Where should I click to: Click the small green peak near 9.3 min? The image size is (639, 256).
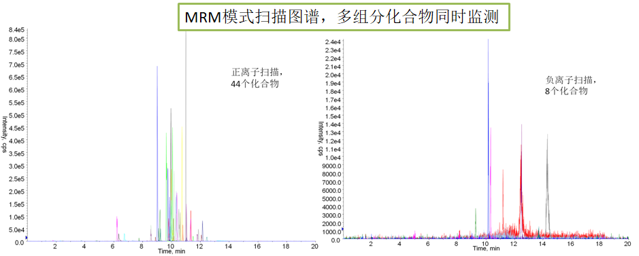pos(476,223)
